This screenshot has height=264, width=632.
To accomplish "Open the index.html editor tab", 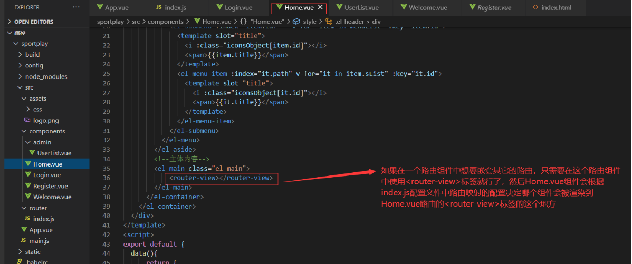I will click(552, 8).
